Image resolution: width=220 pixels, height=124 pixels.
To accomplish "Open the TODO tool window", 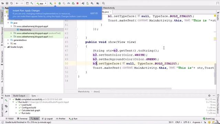I will click(x=10, y=118).
